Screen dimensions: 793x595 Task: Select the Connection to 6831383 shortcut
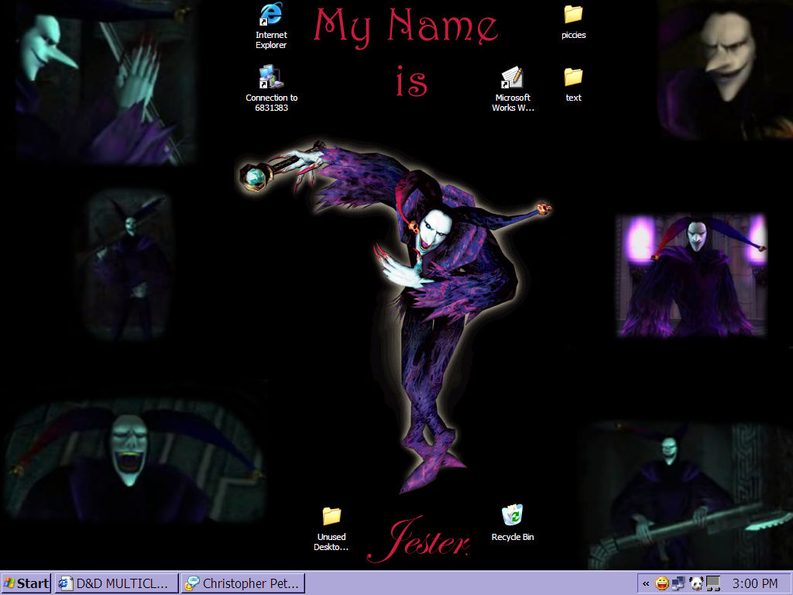pos(272,88)
